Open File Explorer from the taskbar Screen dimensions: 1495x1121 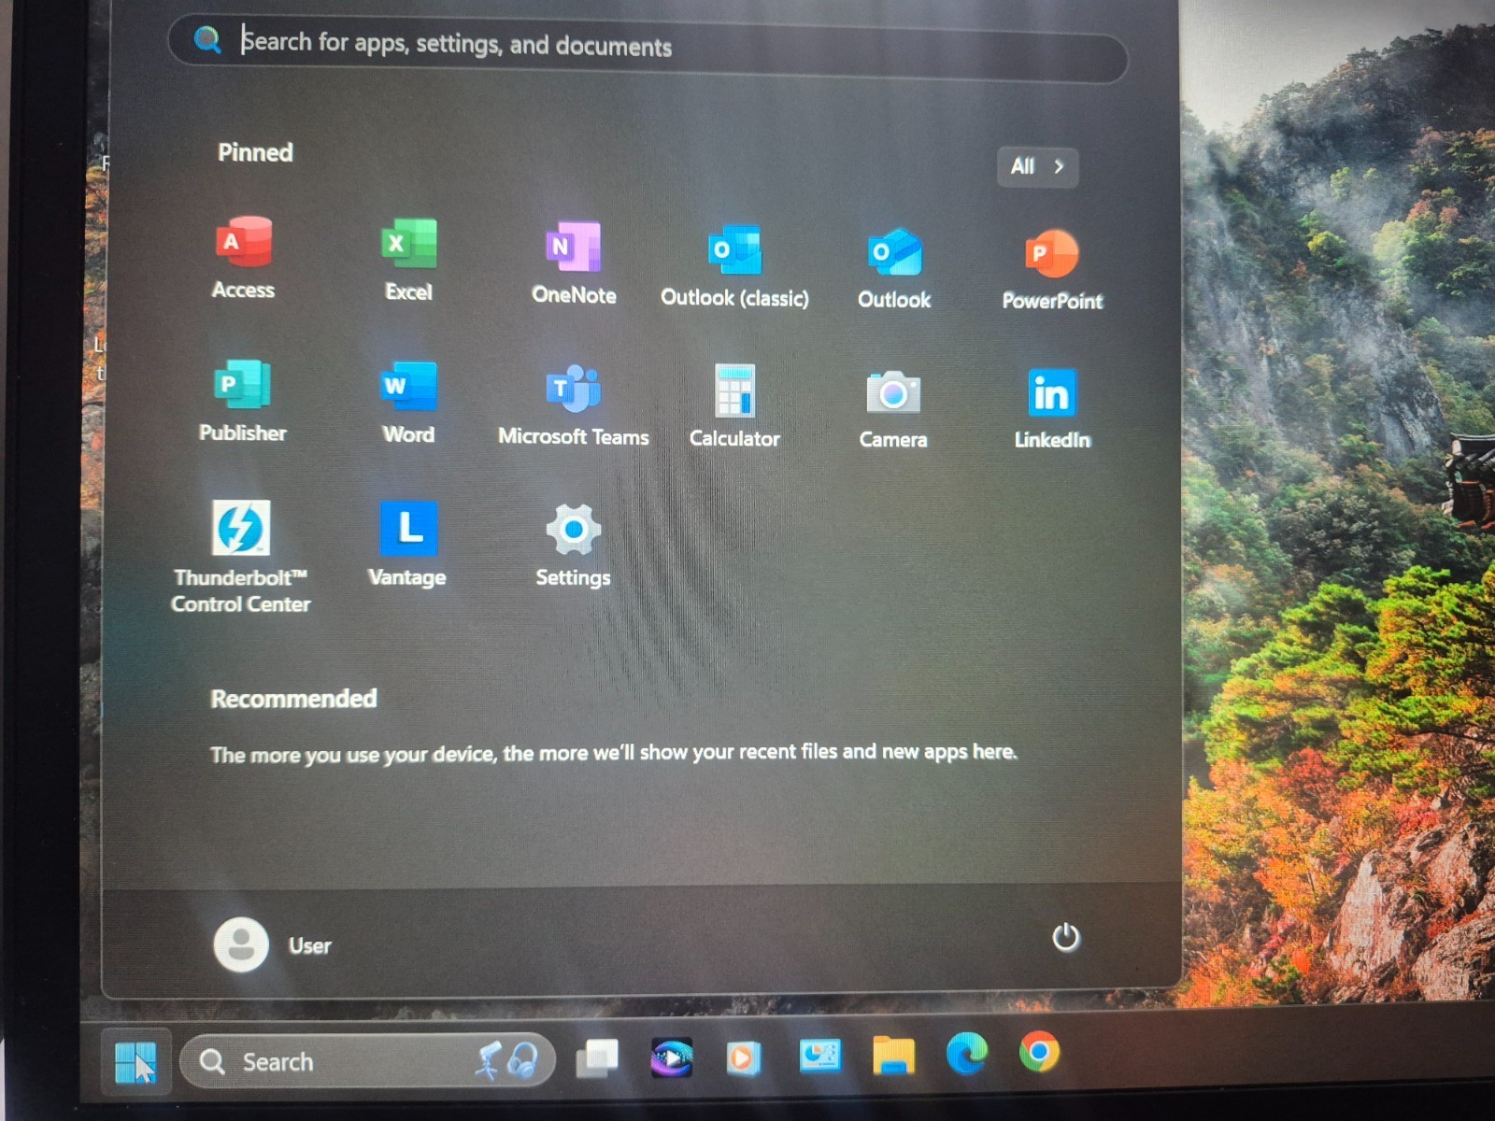893,1057
